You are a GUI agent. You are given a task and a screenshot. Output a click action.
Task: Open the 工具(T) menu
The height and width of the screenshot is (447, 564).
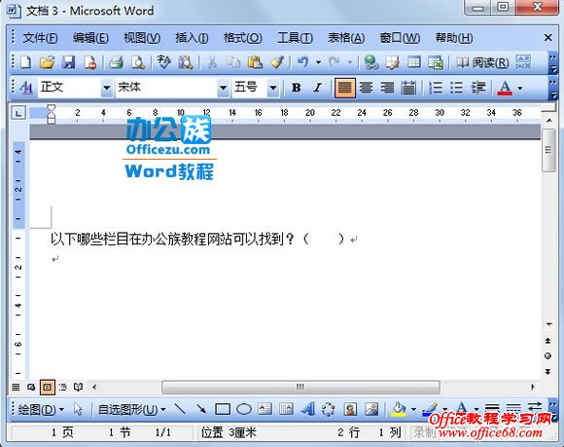295,38
